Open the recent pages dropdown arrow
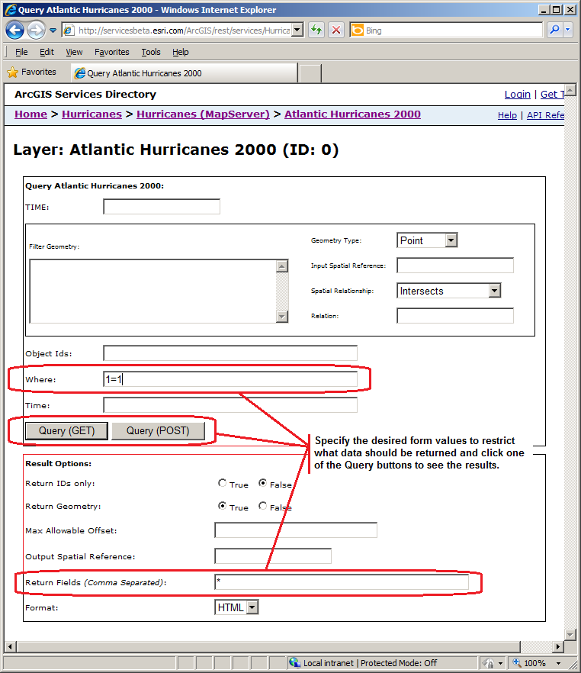The image size is (581, 673). point(53,31)
